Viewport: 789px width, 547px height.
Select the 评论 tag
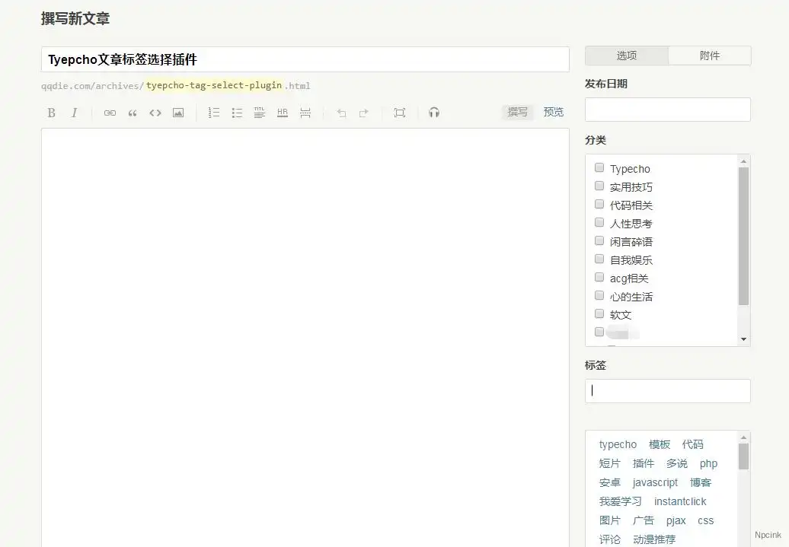610,539
